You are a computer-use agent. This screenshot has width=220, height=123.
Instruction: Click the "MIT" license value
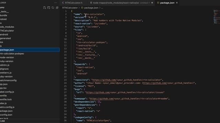point(91,86)
